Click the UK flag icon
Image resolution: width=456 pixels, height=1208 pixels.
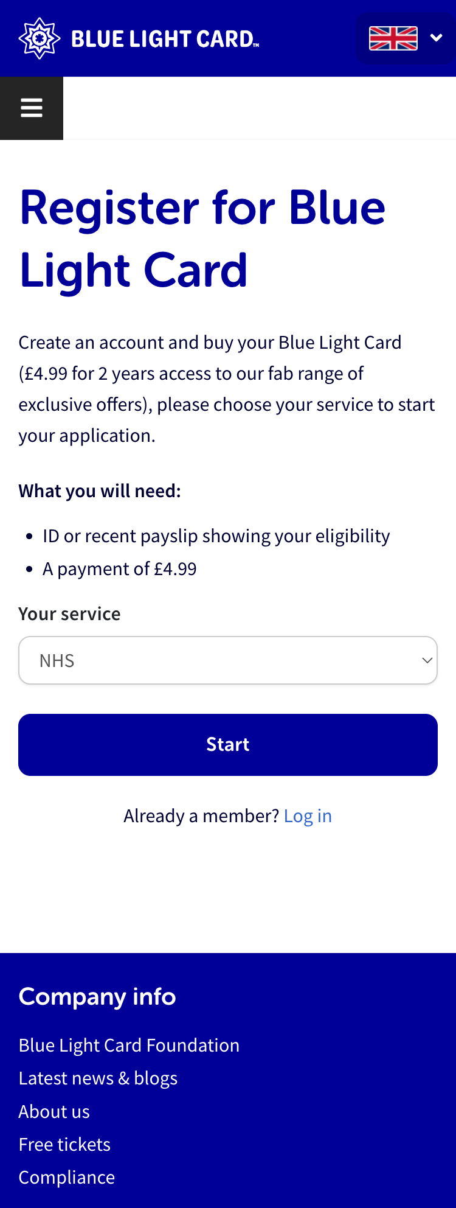[393, 38]
